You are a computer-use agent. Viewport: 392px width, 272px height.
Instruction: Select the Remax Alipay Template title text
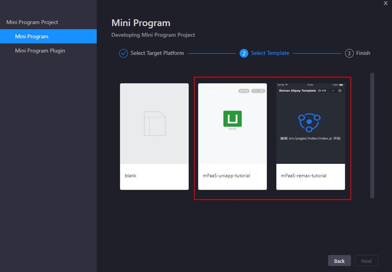click(297, 90)
